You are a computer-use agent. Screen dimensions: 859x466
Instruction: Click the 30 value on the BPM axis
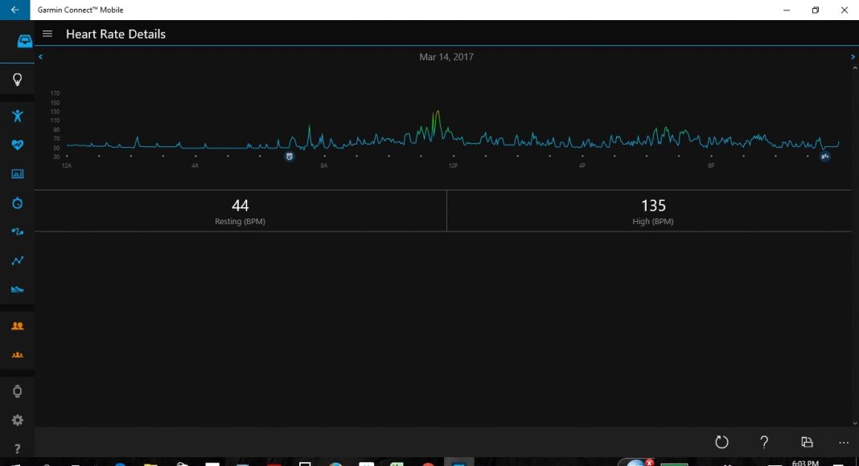point(56,157)
